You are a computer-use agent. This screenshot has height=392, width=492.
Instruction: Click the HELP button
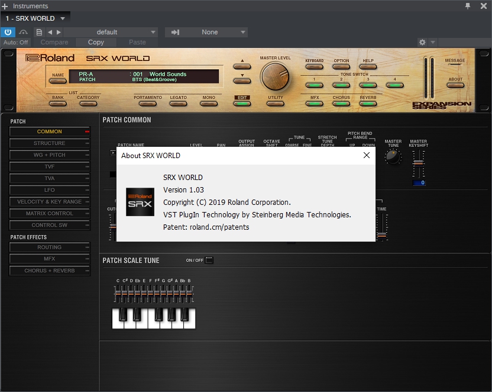point(368,66)
